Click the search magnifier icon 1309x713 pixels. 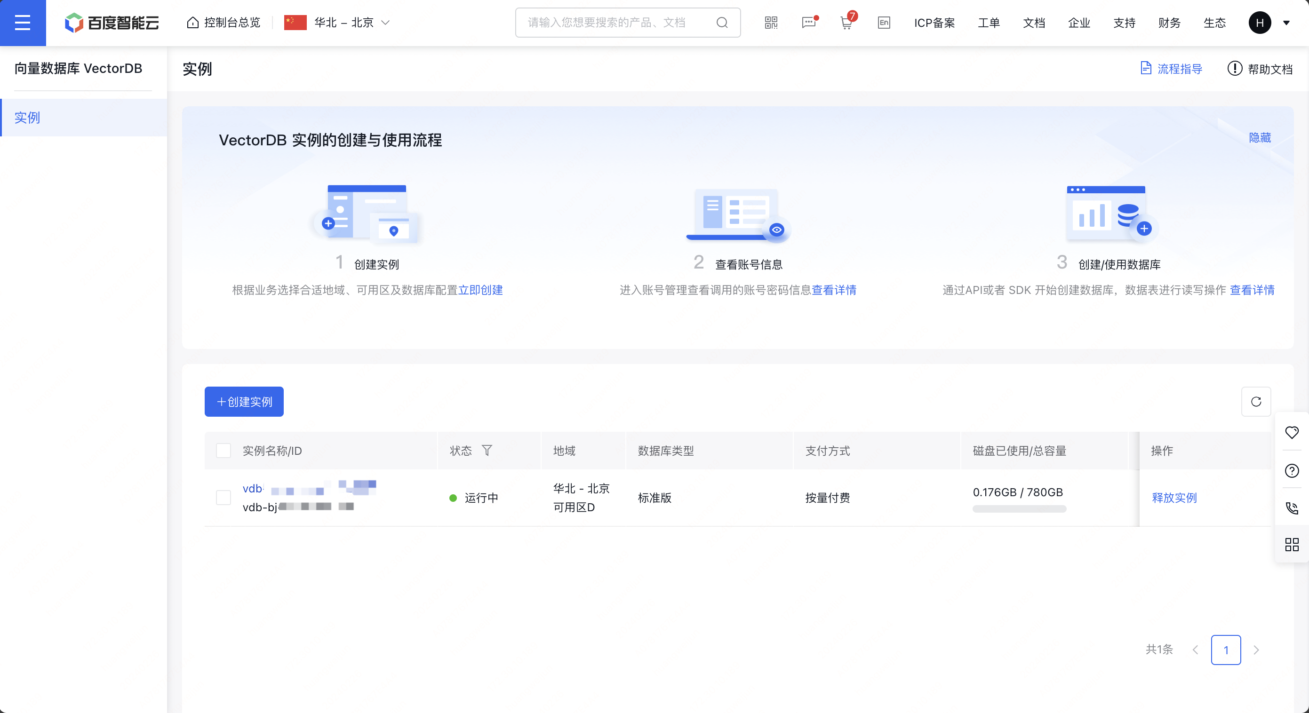(x=722, y=23)
